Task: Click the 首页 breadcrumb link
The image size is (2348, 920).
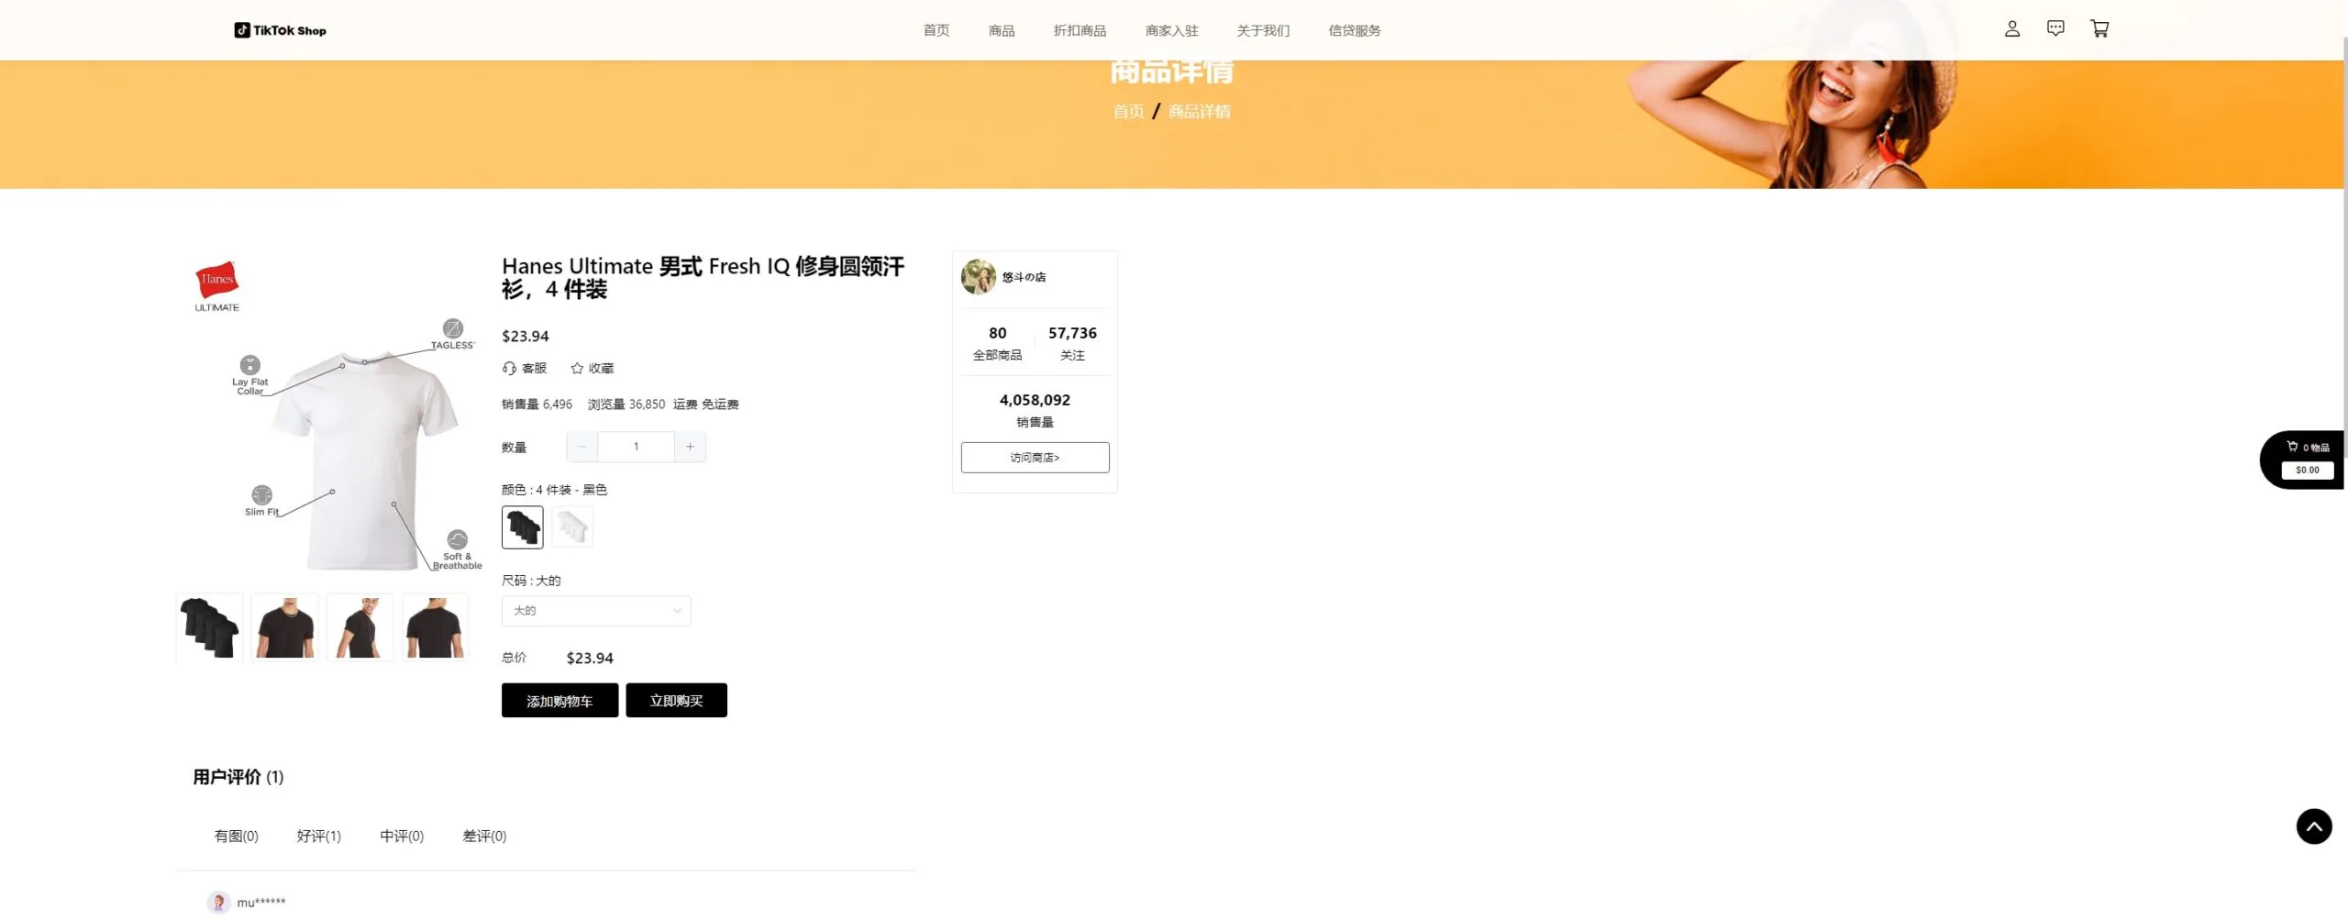Action: (x=1128, y=112)
